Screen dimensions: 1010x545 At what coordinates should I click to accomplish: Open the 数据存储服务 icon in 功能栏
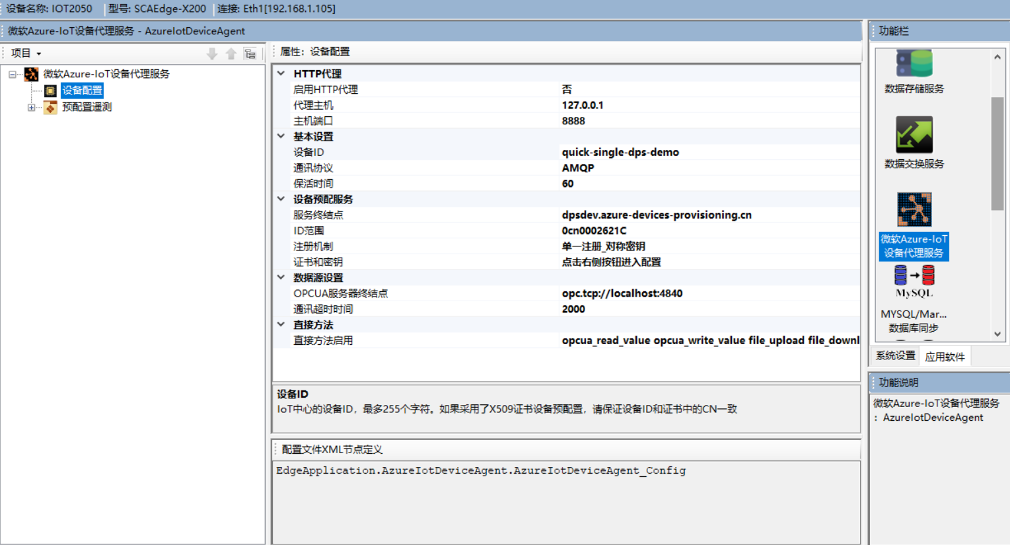914,65
